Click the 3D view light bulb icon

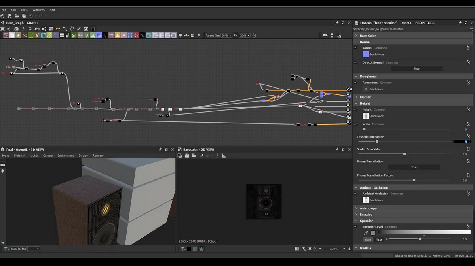(x=2, y=171)
